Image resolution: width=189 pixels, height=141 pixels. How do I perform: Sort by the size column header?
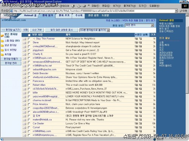point(153,35)
